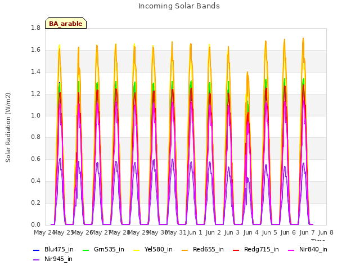360x270 pixels.
Task: Click the Nir840_in magenta legend swatch
Action: pyautogui.click(x=291, y=250)
